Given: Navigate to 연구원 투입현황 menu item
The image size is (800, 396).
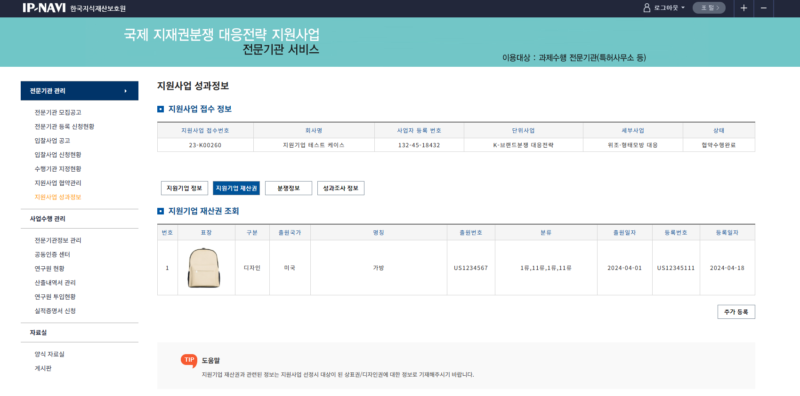Looking at the screenshot, I should pyautogui.click(x=55, y=297).
